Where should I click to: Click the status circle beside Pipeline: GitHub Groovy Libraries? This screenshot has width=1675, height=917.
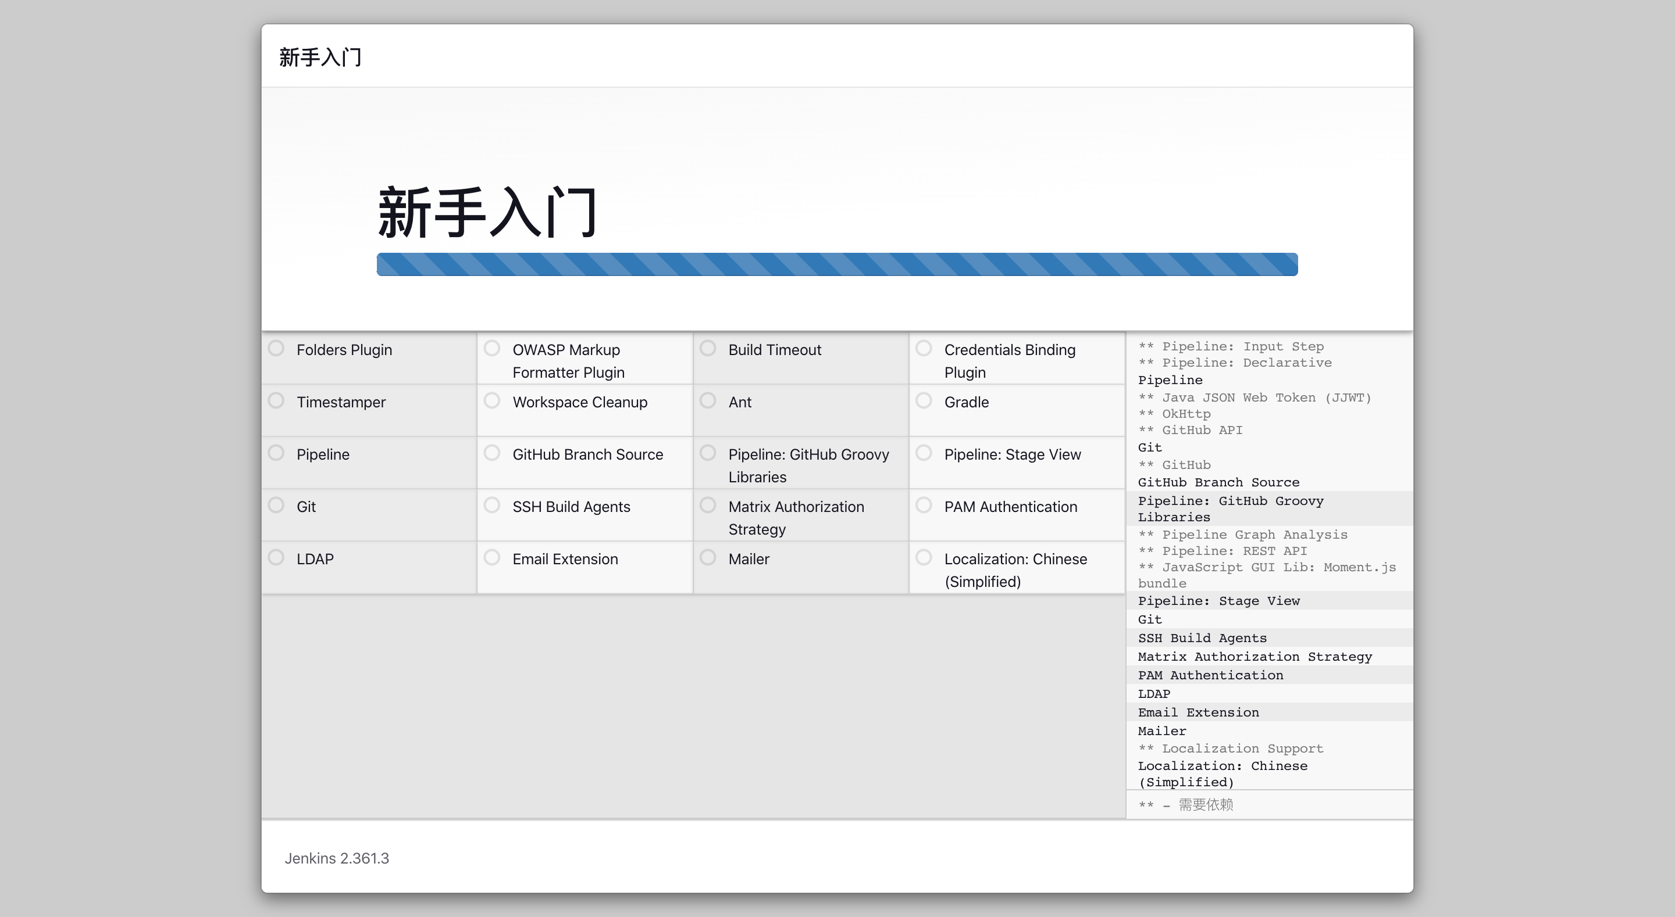(x=708, y=453)
